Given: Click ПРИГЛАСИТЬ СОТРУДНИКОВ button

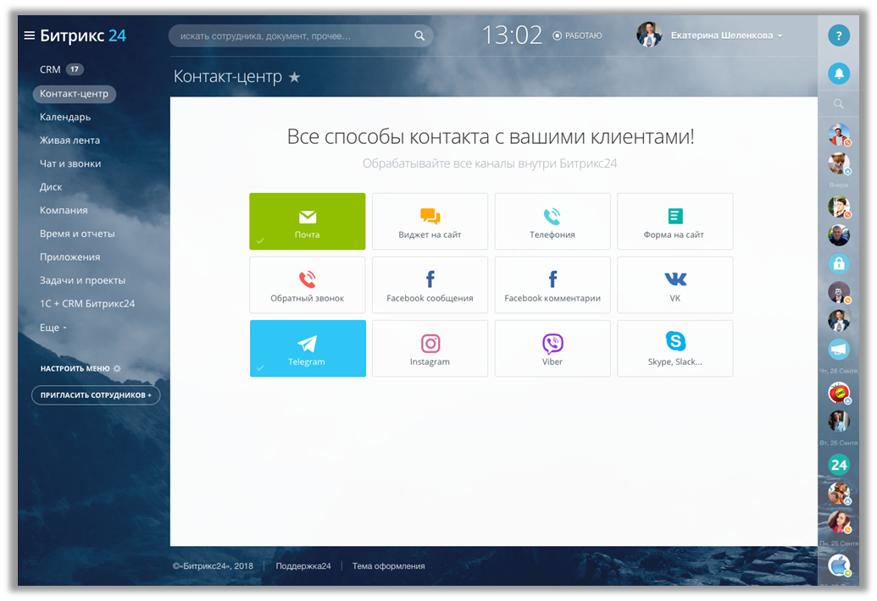Looking at the screenshot, I should click(x=96, y=395).
